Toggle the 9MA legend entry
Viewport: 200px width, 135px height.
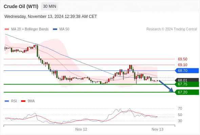pyautogui.click(x=28, y=101)
